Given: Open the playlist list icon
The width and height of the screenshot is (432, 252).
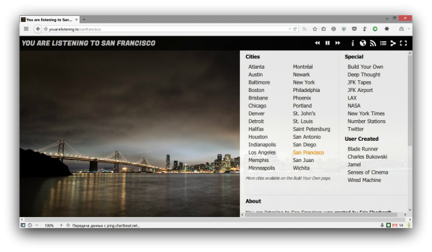Looking at the screenshot, I should (x=383, y=43).
